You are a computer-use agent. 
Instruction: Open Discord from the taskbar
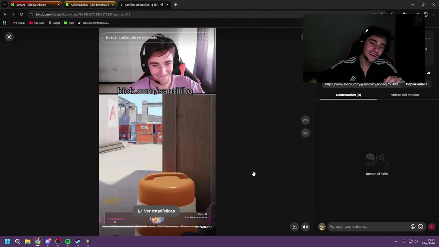point(48,242)
